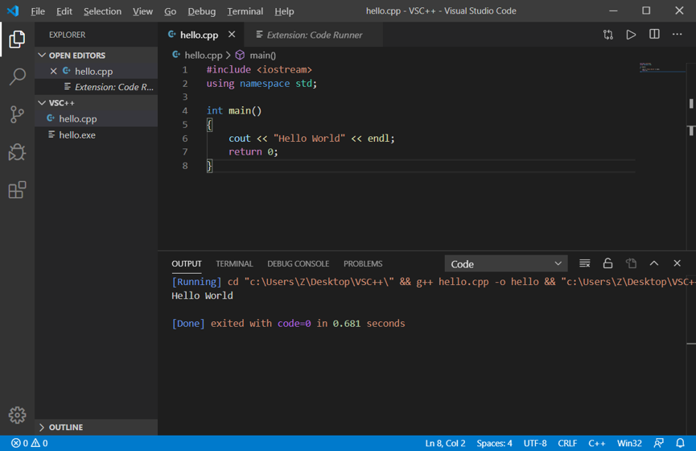Switch to the Debug Console tab

pyautogui.click(x=299, y=263)
